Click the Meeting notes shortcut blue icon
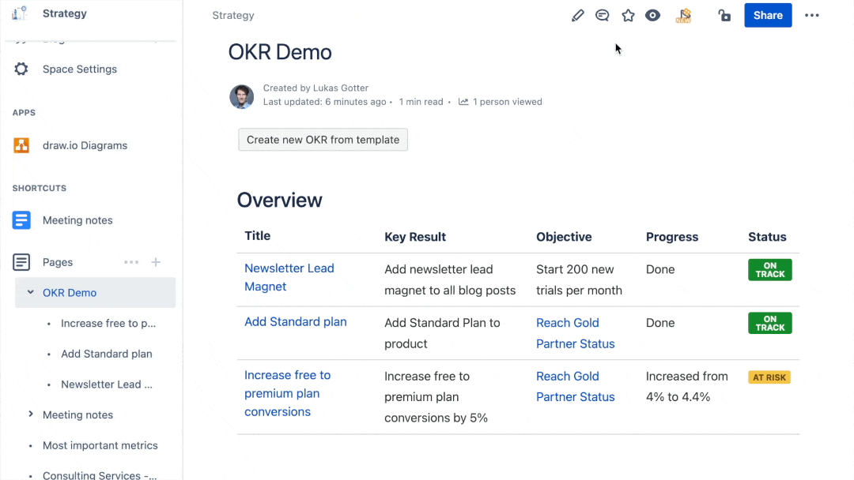Image resolution: width=854 pixels, height=480 pixels. pos(21,220)
